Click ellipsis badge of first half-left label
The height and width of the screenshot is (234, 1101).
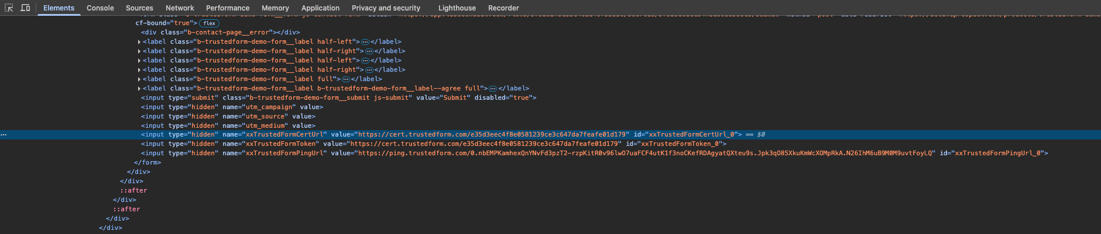365,42
